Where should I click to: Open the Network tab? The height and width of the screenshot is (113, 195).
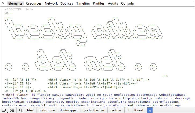tap(51, 3)
